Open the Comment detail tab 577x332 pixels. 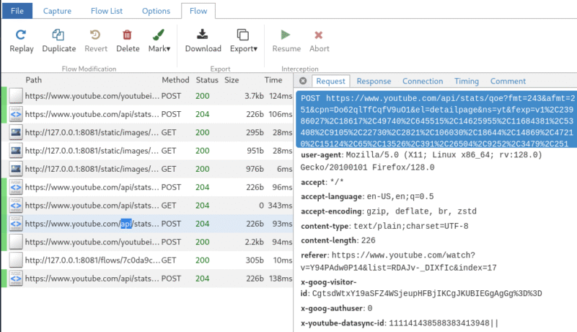(x=508, y=81)
